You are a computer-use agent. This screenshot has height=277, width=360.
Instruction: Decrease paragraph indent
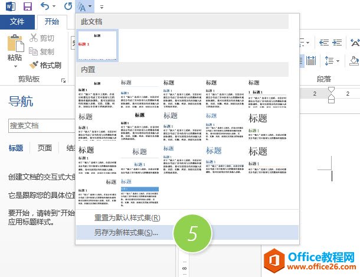(x=324, y=43)
